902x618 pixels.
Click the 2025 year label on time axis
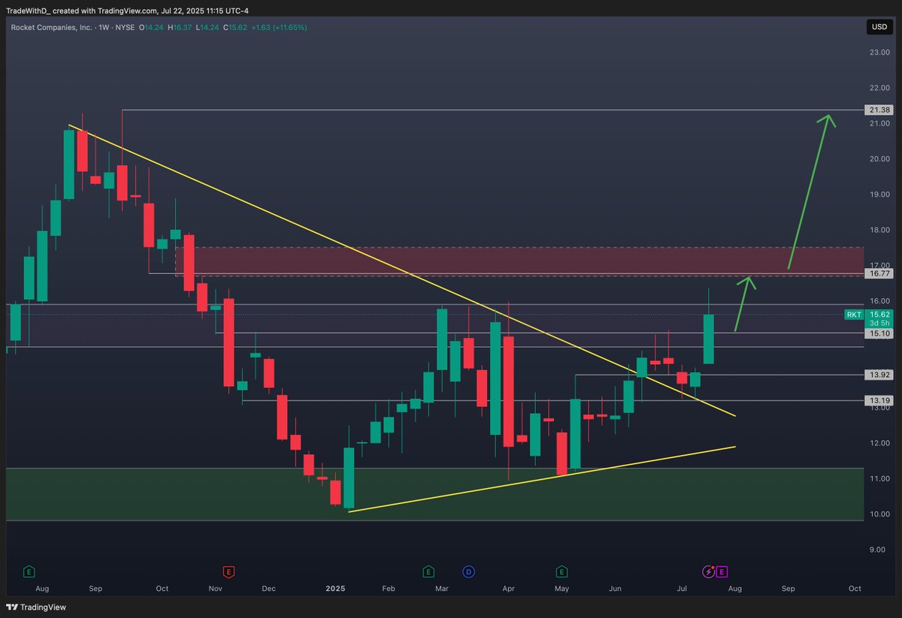coord(336,589)
